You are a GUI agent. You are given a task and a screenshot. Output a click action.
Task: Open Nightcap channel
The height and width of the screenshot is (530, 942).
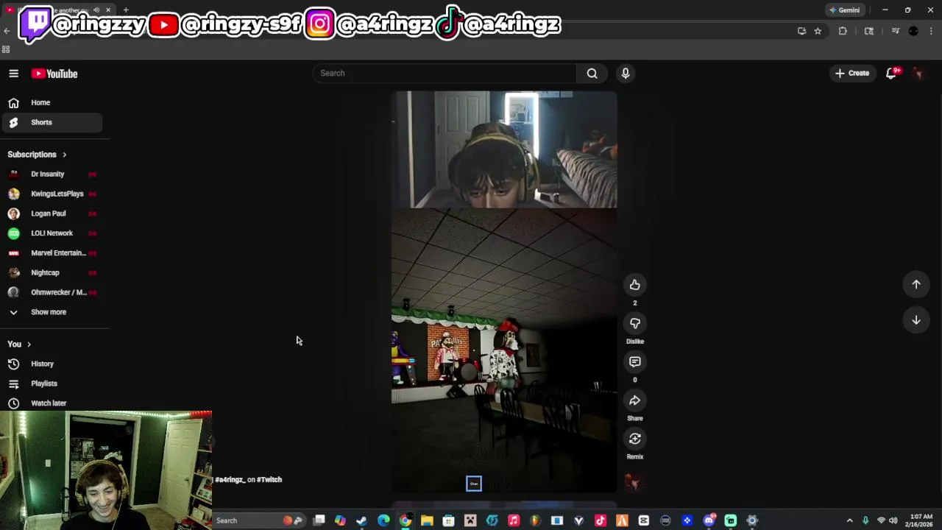click(52, 272)
